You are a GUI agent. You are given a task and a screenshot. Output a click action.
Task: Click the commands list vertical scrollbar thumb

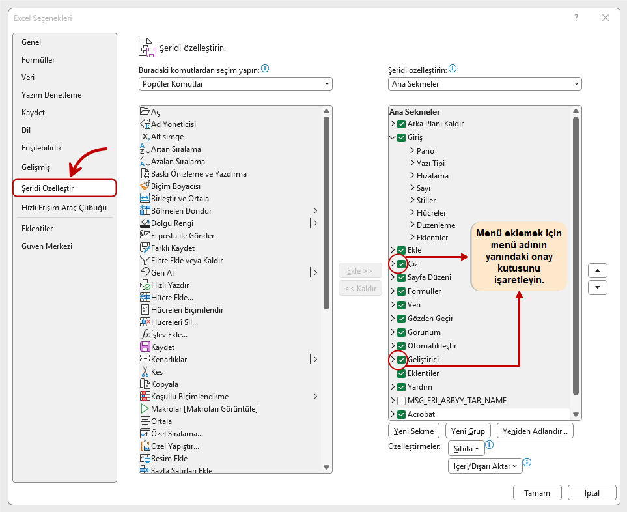click(x=326, y=213)
